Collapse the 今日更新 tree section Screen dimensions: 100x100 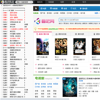coord(2,87)
